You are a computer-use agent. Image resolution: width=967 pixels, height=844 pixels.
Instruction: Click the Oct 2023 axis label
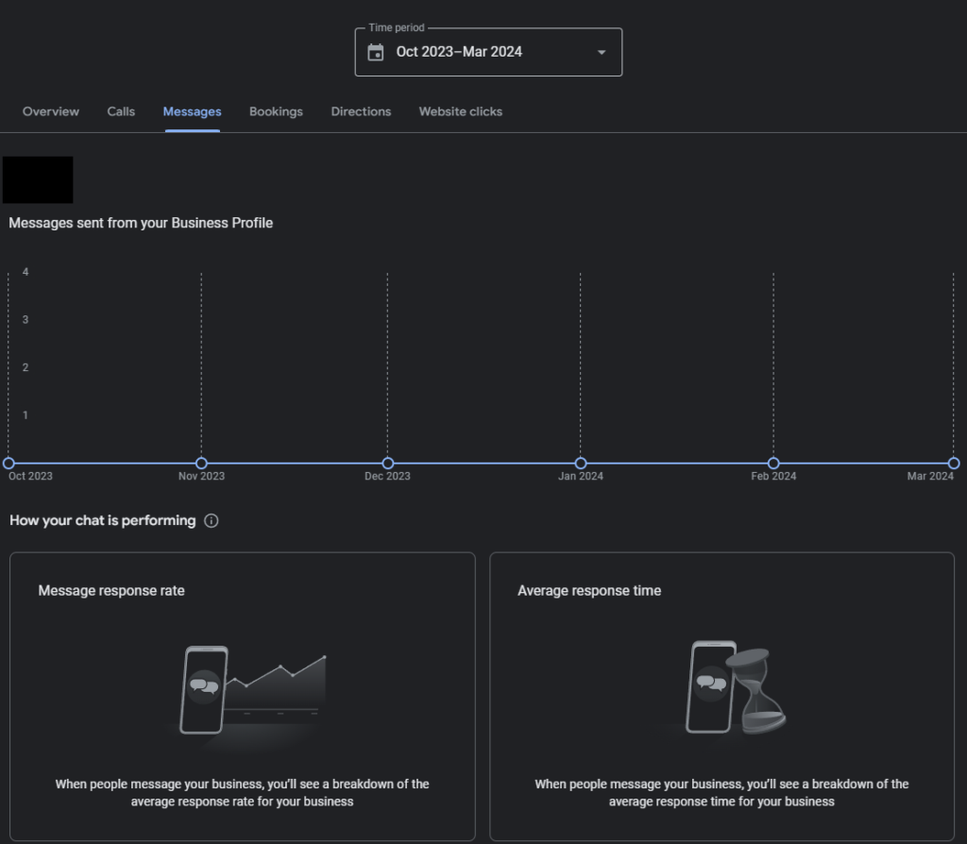31,476
